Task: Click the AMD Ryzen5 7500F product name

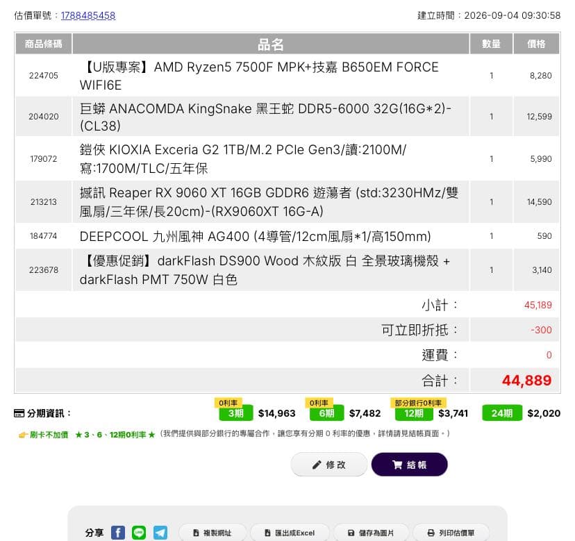Action: pos(259,76)
